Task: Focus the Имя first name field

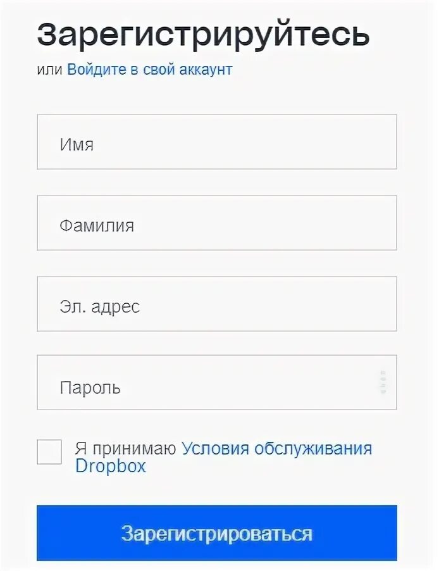Action: coord(217,142)
